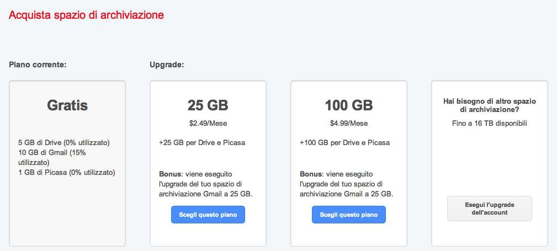This screenshot has width=557, height=251.
Task: Click the $4.99/Mese price text
Action: tap(348, 123)
